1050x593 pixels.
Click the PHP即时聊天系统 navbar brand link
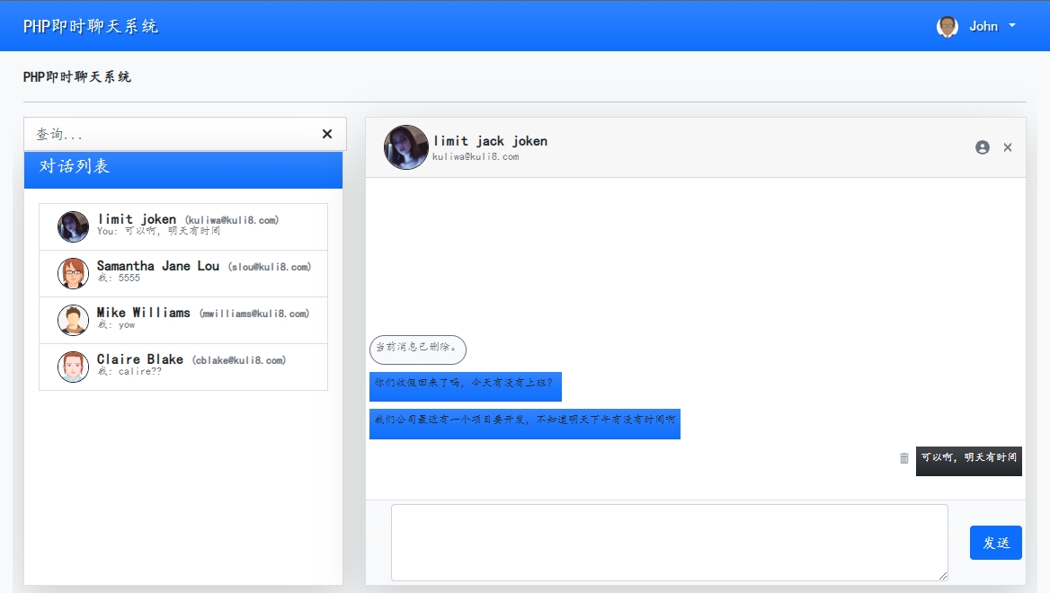click(91, 26)
